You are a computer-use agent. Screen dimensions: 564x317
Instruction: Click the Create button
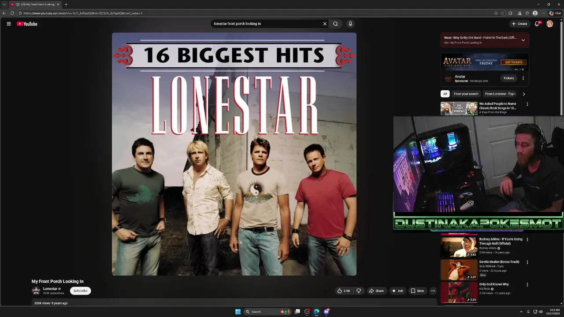pyautogui.click(x=519, y=24)
